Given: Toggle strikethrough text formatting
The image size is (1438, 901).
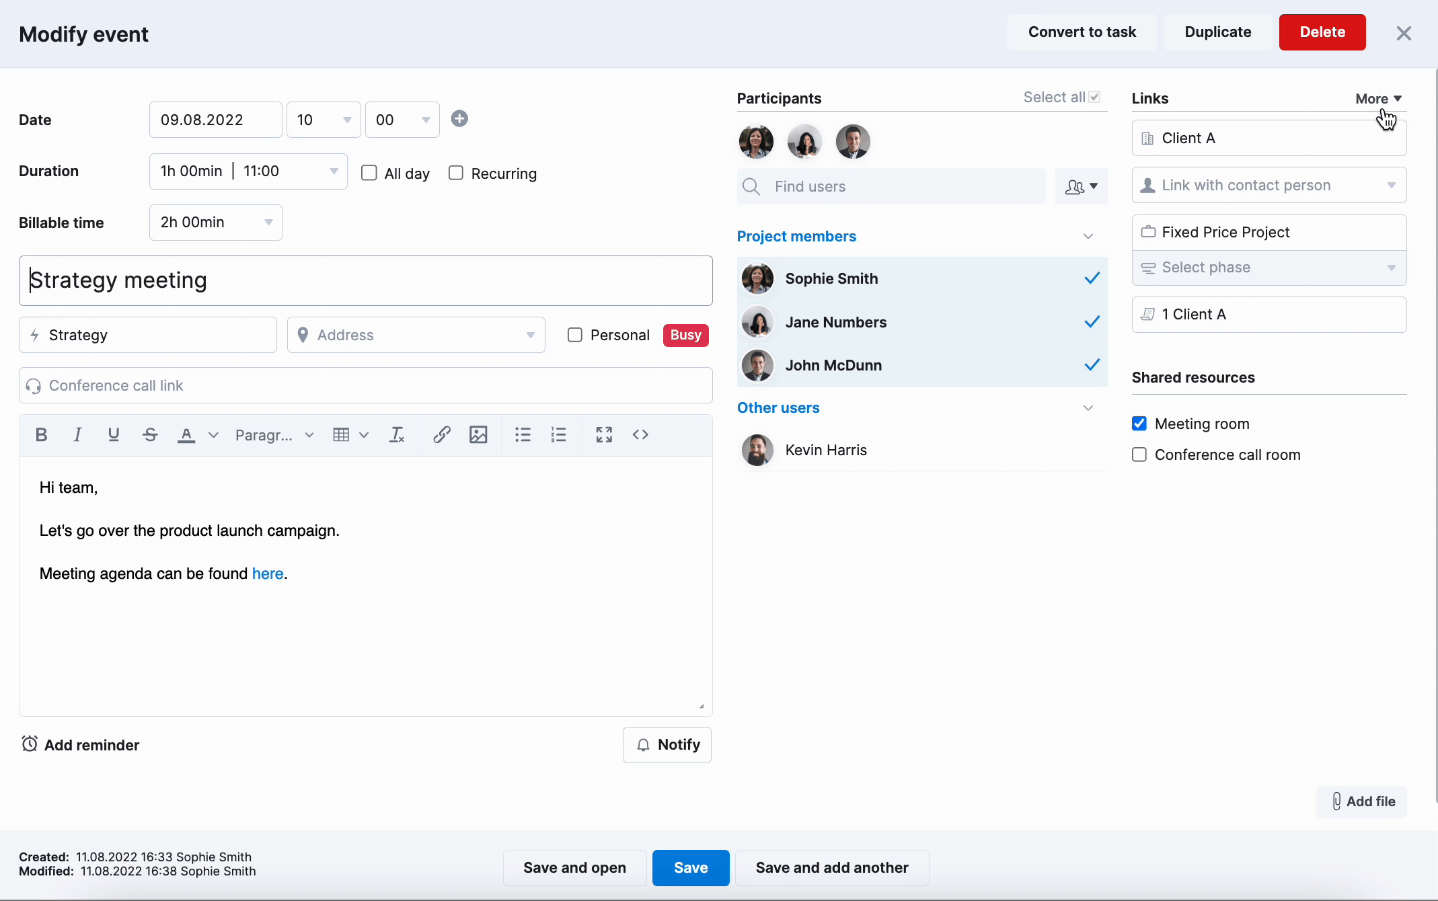Looking at the screenshot, I should [150, 435].
